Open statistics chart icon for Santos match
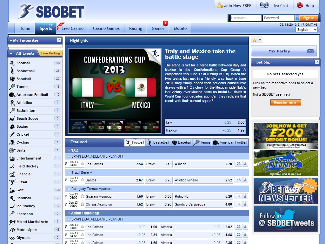The width and height of the screenshot is (325, 244). (246, 180)
